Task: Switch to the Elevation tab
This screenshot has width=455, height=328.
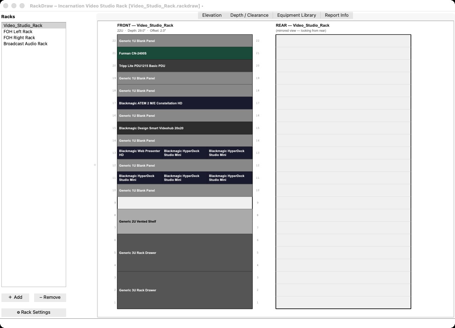Action: 212,15
